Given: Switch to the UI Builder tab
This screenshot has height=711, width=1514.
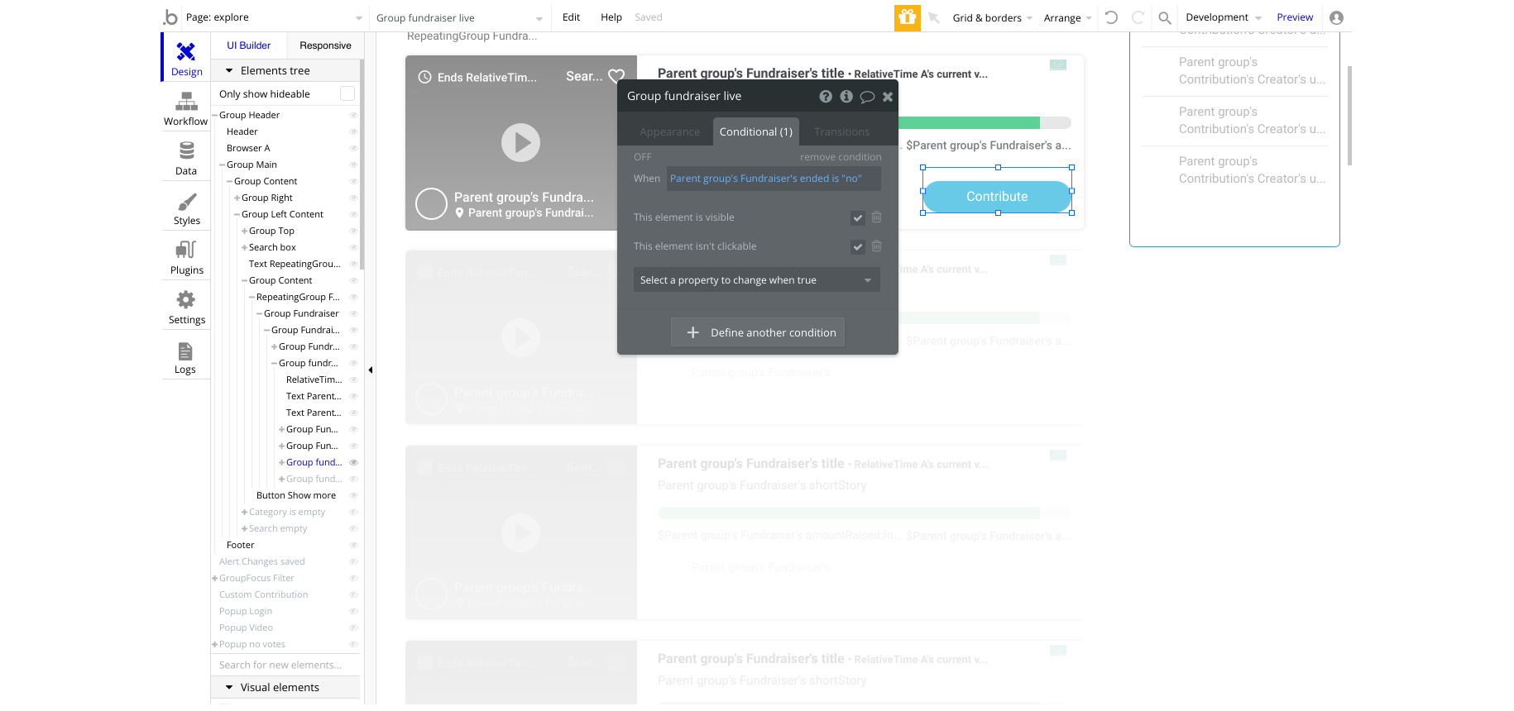Looking at the screenshot, I should pyautogui.click(x=249, y=45).
